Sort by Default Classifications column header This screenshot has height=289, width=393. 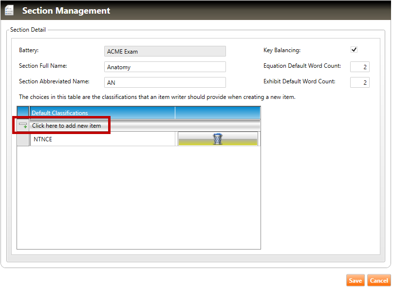click(102, 113)
